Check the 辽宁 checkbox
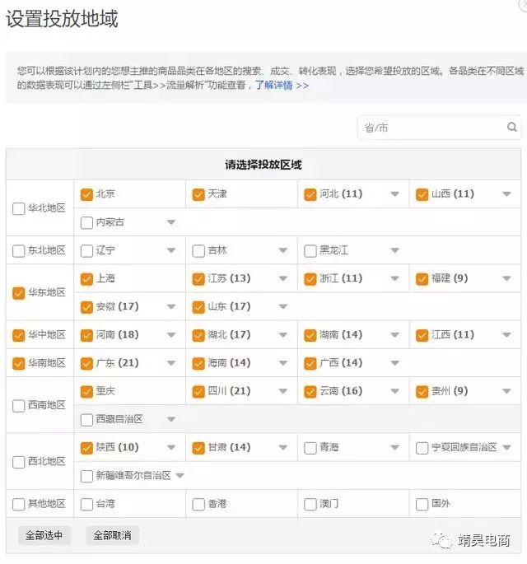 (86, 250)
